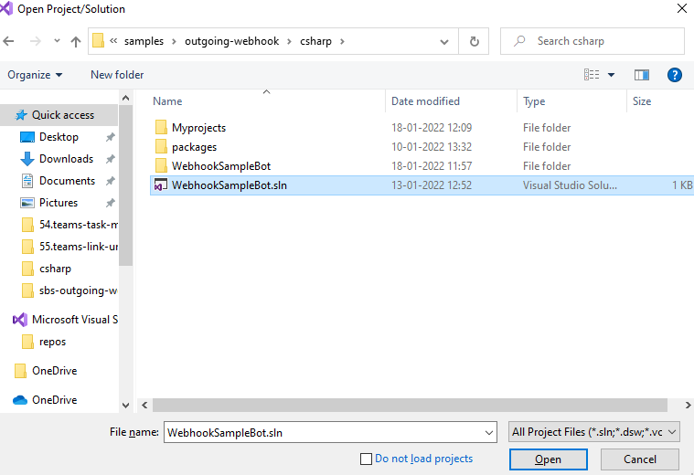Click the pin icon beside Pictures

point(111,203)
